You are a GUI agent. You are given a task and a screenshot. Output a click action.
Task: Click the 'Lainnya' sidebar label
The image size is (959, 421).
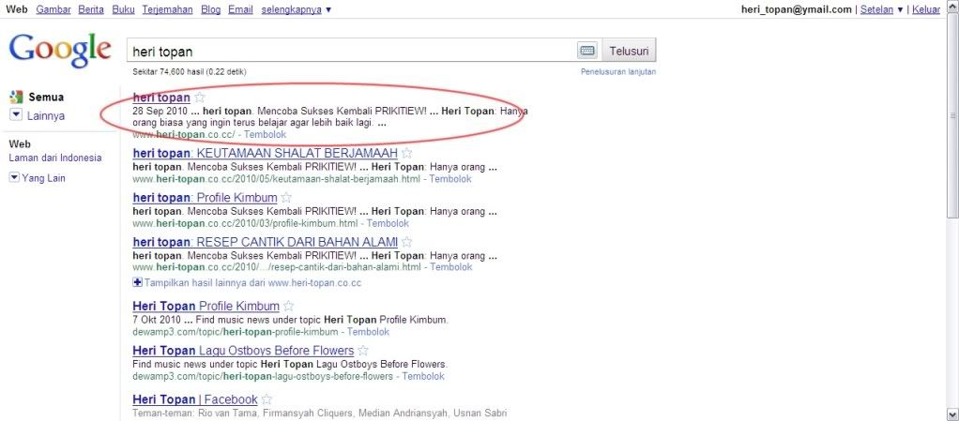coord(46,115)
